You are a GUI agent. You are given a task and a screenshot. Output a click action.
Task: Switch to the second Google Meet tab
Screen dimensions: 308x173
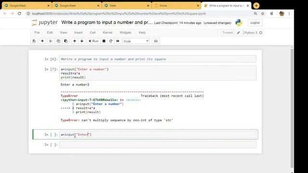77,6
